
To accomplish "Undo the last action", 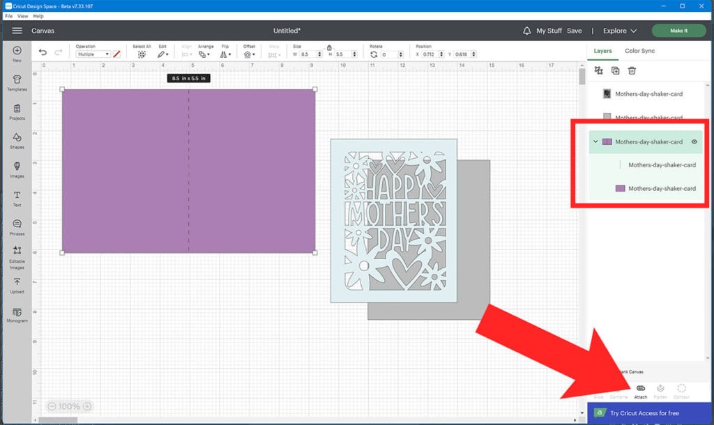I will point(43,52).
